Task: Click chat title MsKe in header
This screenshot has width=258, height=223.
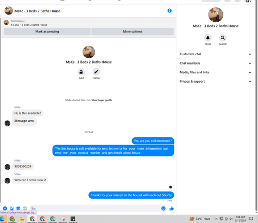Action: coord(37,11)
